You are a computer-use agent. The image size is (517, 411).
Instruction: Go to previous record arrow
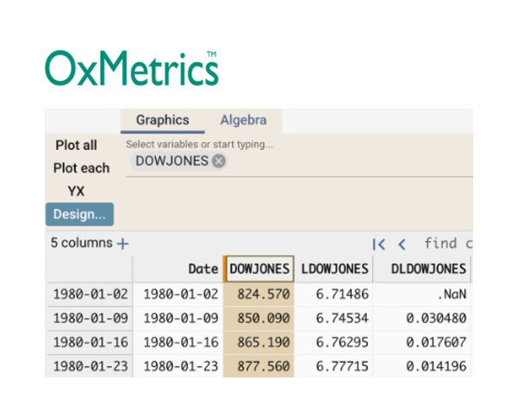pyautogui.click(x=402, y=244)
